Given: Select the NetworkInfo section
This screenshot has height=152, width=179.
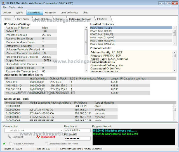Looking at the screenshot, I should click(x=35, y=13).
